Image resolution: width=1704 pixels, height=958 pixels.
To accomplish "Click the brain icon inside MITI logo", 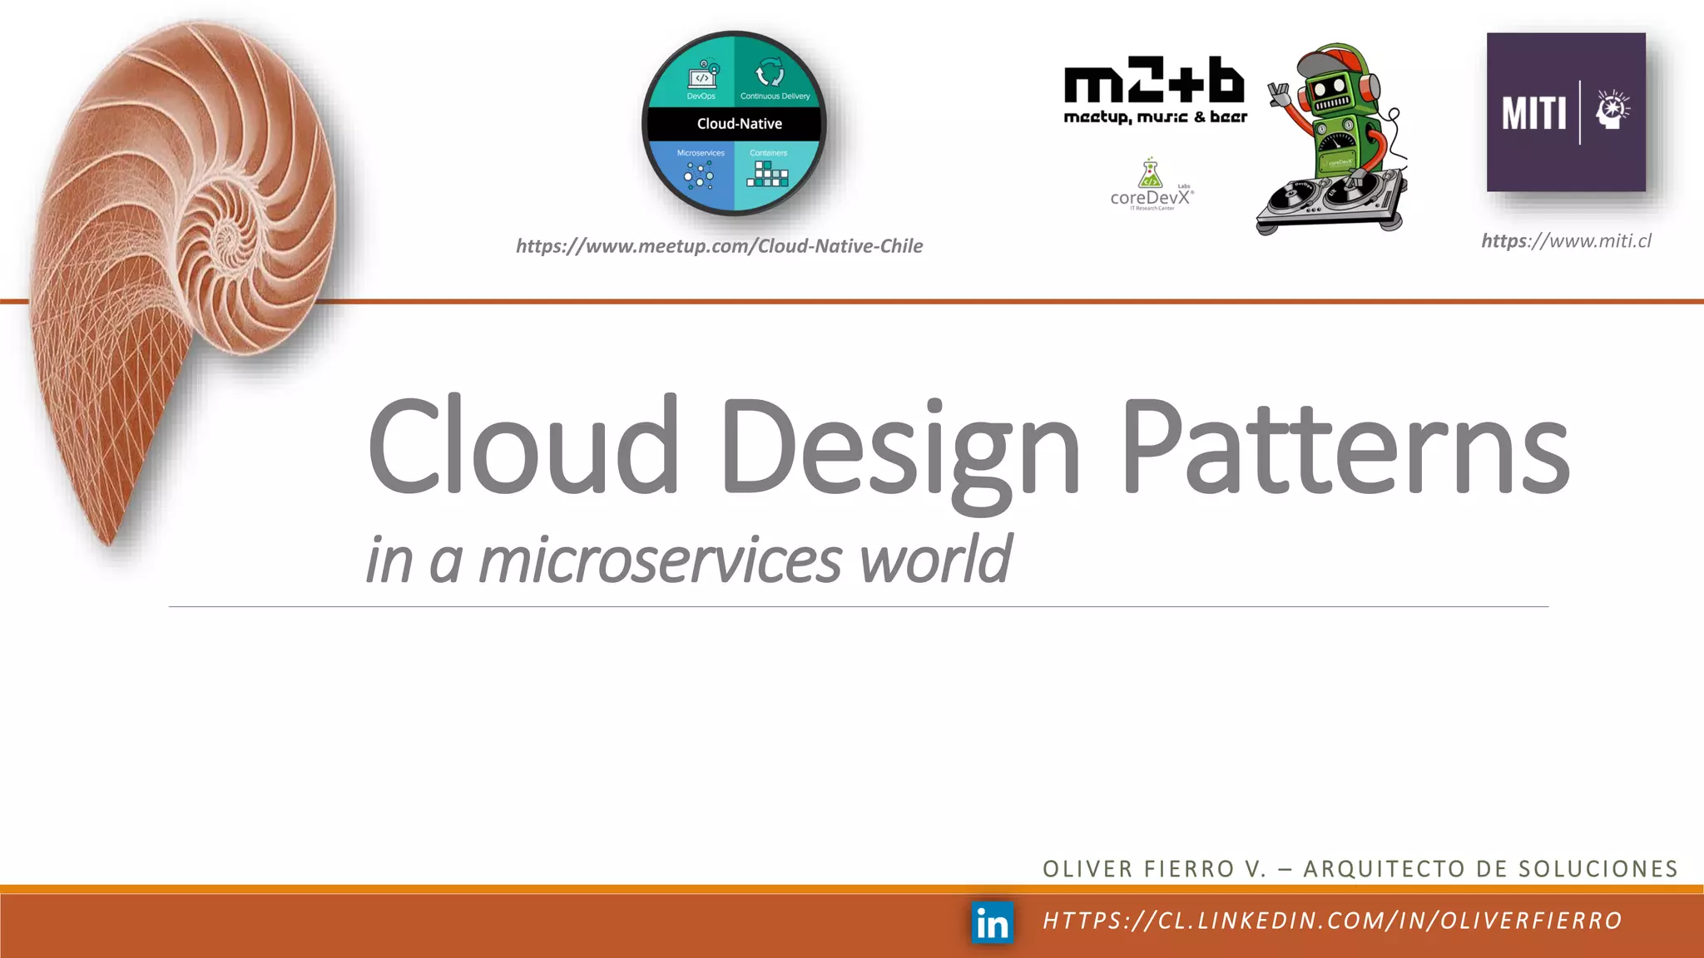I will coord(1612,111).
